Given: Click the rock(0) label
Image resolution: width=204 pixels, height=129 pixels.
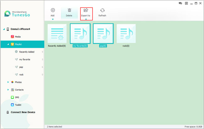Looking at the screenshot, I should (126, 46).
